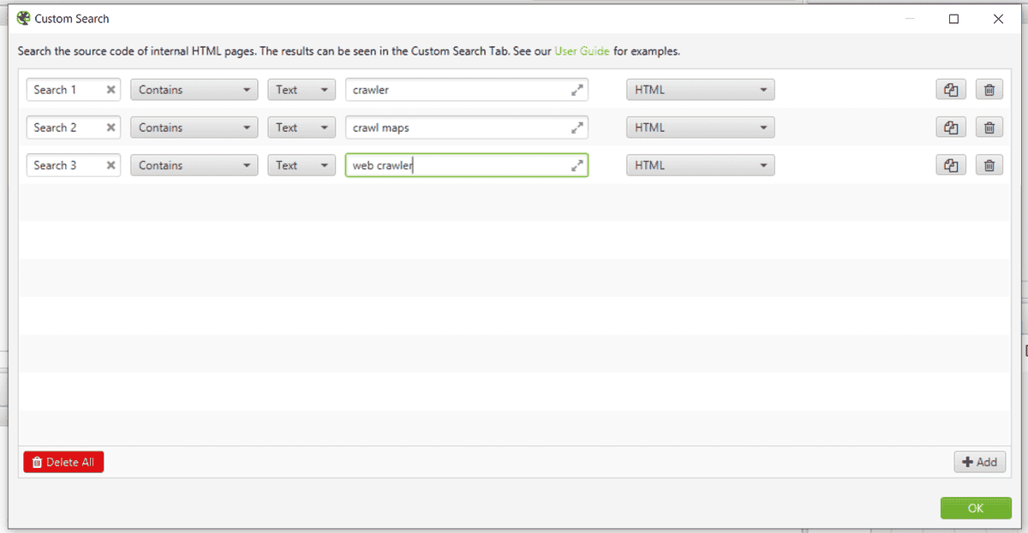The image size is (1028, 533).
Task: Open the Text type dropdown for Search 2
Action: (302, 127)
